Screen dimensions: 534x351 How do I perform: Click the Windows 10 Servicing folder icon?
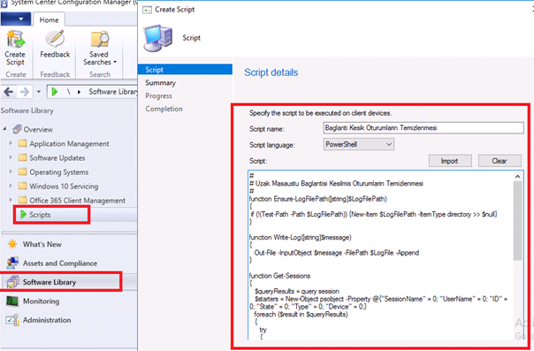(22, 186)
